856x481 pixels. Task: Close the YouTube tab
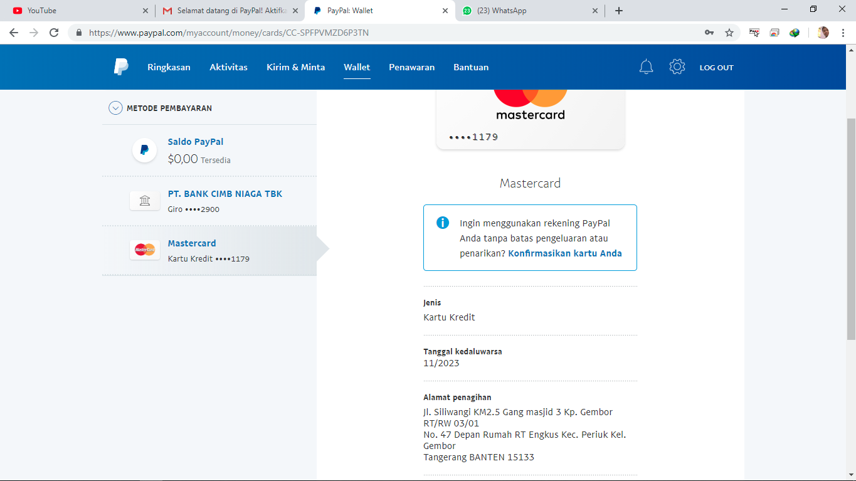[145, 11]
